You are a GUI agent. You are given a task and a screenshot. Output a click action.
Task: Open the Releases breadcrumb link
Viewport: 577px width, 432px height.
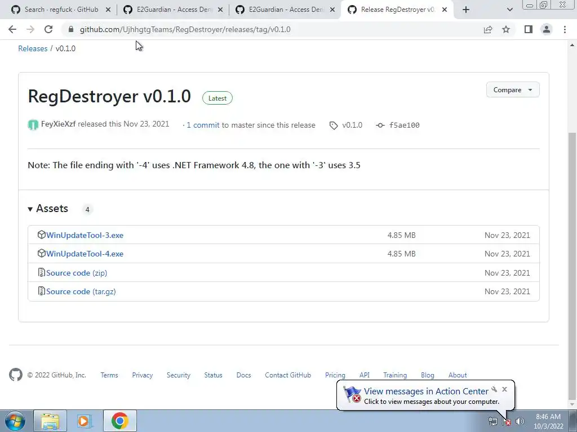pos(33,48)
